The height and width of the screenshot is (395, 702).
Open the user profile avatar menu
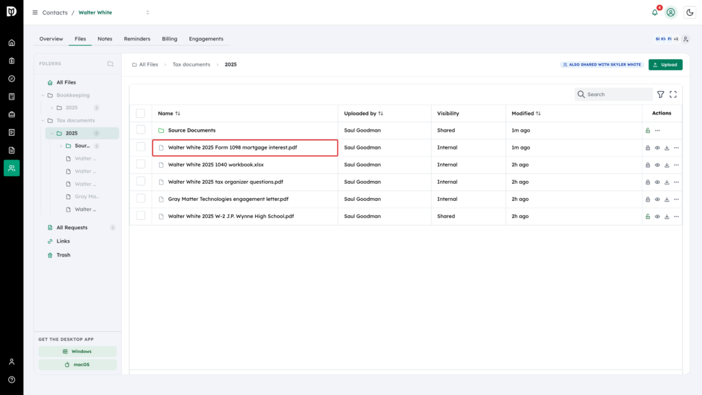click(x=670, y=12)
